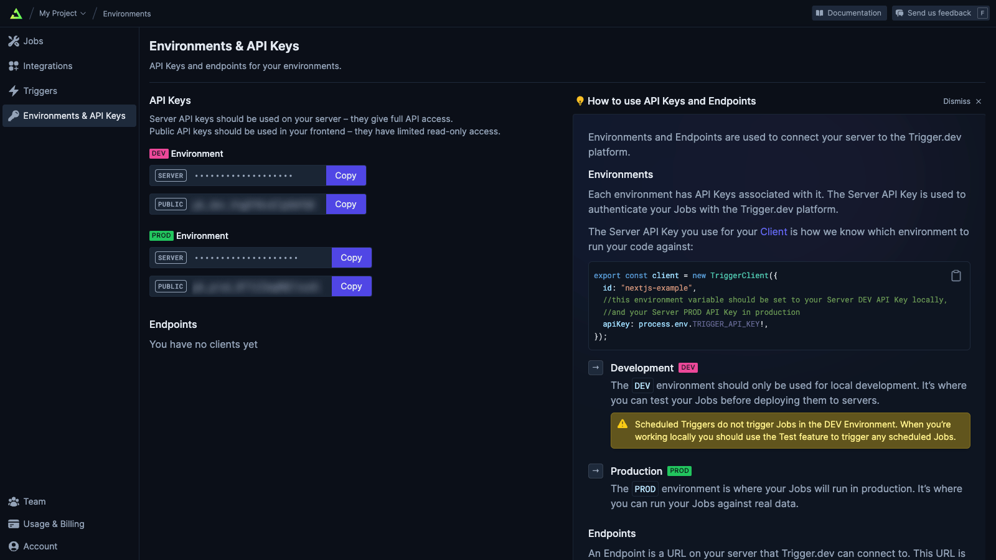Click the "You have no clients yet" text
Screen dimensions: 996x560
(204, 345)
